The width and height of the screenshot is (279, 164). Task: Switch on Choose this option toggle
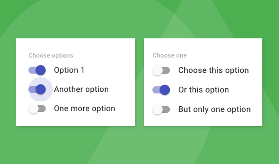pyautogui.click(x=161, y=71)
